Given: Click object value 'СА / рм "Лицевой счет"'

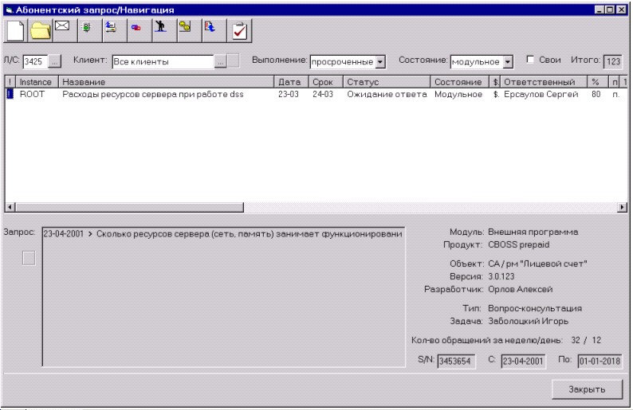Looking at the screenshot, I should (x=537, y=264).
